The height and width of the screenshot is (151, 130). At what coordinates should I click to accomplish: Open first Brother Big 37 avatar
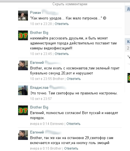point(23,35)
